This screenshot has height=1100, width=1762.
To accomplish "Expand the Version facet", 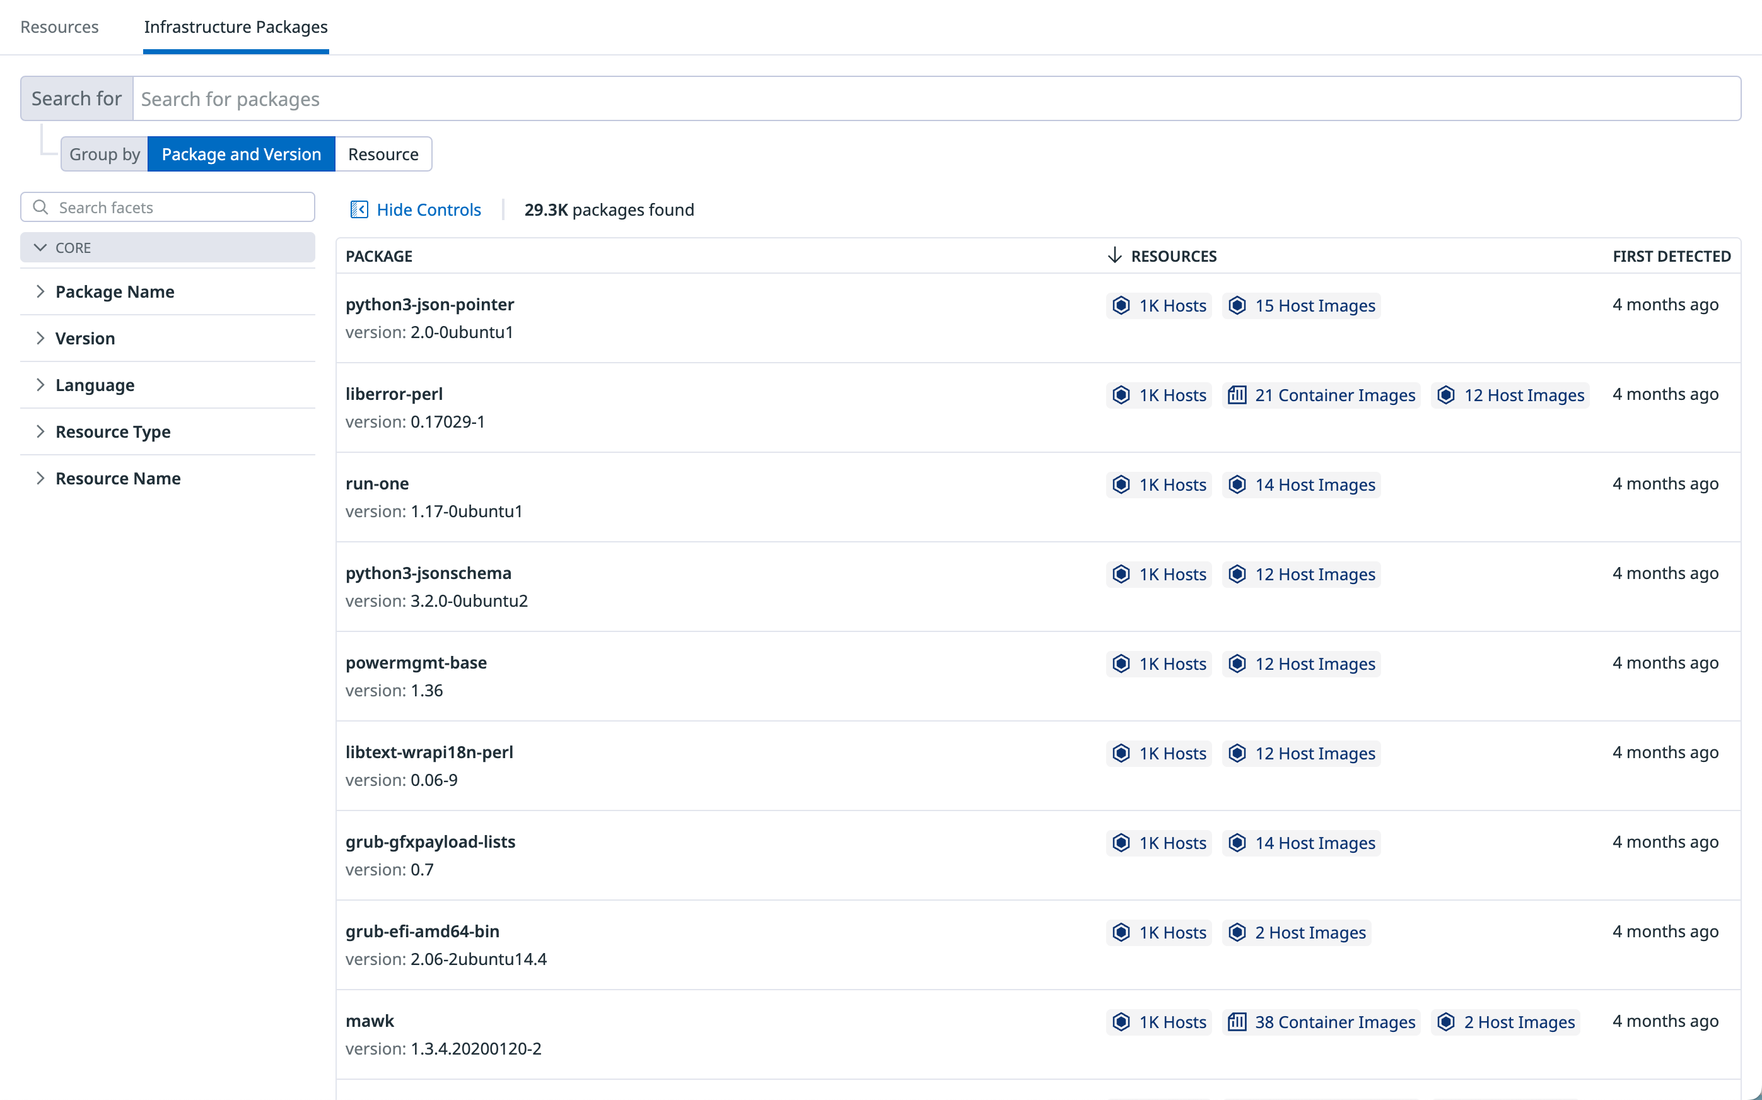I will pyautogui.click(x=168, y=338).
